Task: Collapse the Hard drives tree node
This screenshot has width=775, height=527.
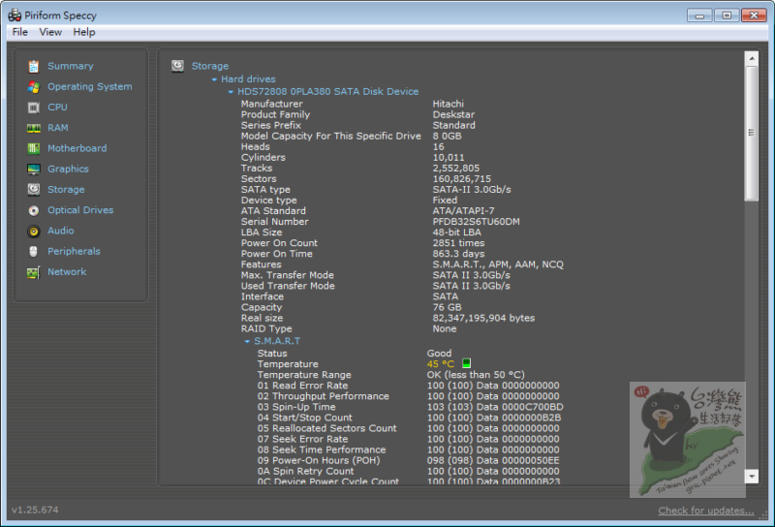Action: (x=214, y=79)
